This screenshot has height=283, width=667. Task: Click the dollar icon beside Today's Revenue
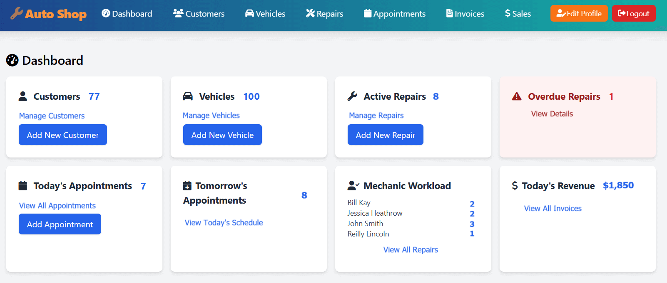515,186
